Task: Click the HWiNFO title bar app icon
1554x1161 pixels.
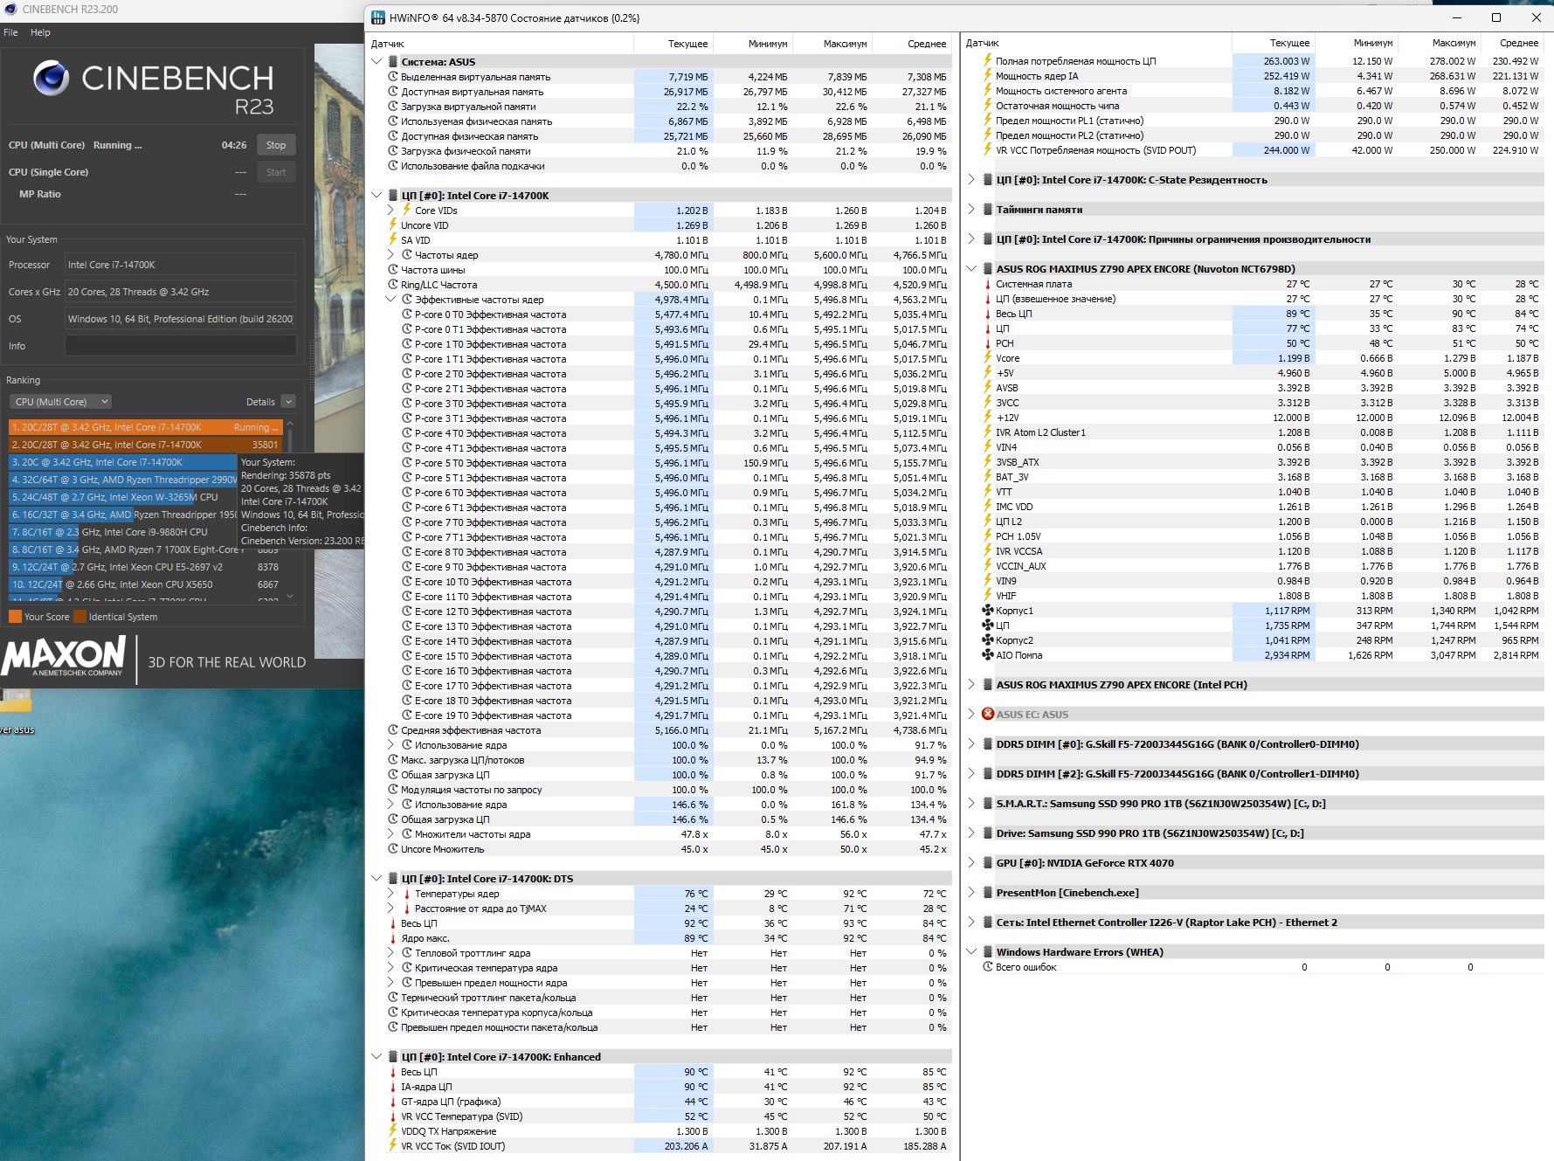Action: click(x=377, y=17)
